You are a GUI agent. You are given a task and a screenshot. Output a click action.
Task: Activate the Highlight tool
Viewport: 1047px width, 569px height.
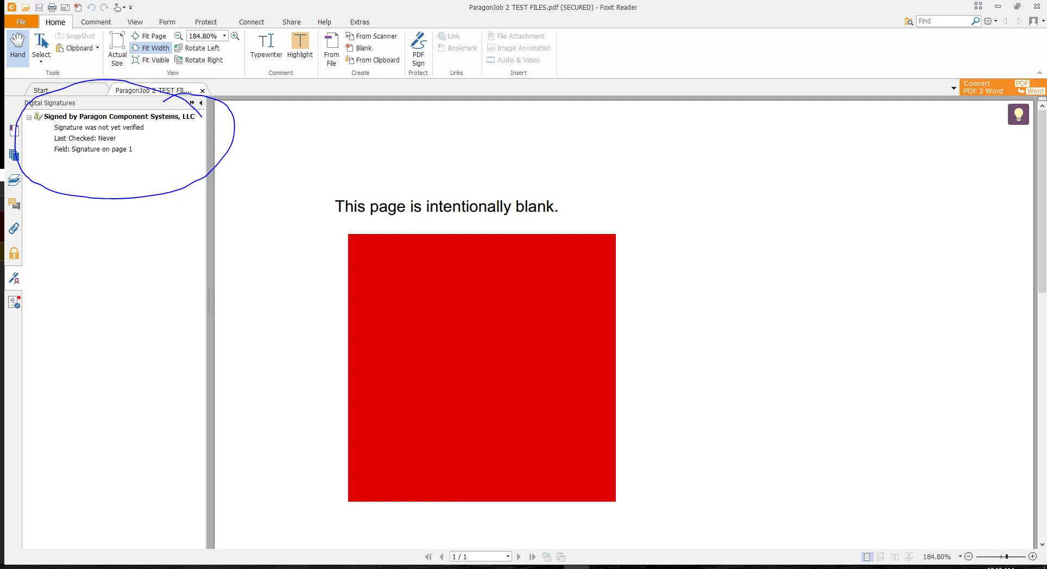[x=300, y=46]
